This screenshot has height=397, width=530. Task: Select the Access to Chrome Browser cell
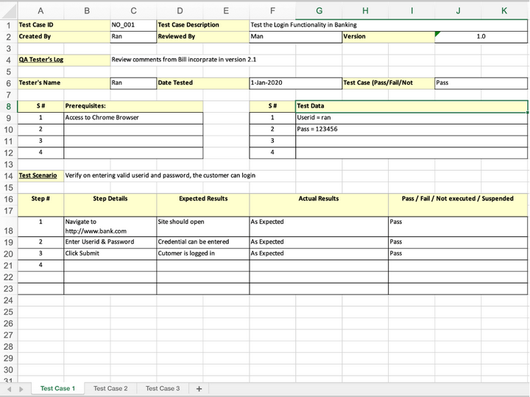click(x=133, y=118)
